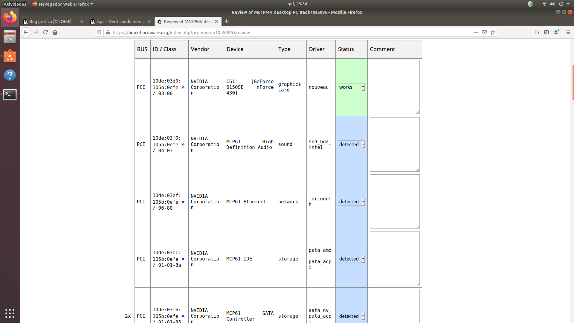Open the Firefox hamburger menu
The image size is (574, 323).
pyautogui.click(x=568, y=32)
